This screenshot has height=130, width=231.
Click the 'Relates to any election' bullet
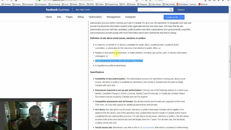coord(141,54)
